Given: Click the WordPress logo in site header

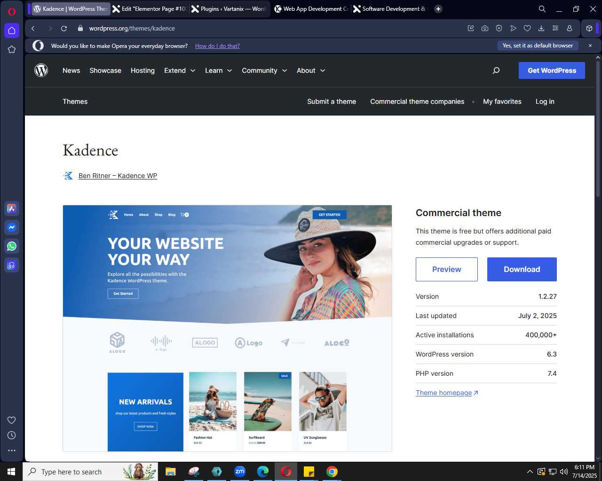Looking at the screenshot, I should click(x=41, y=70).
